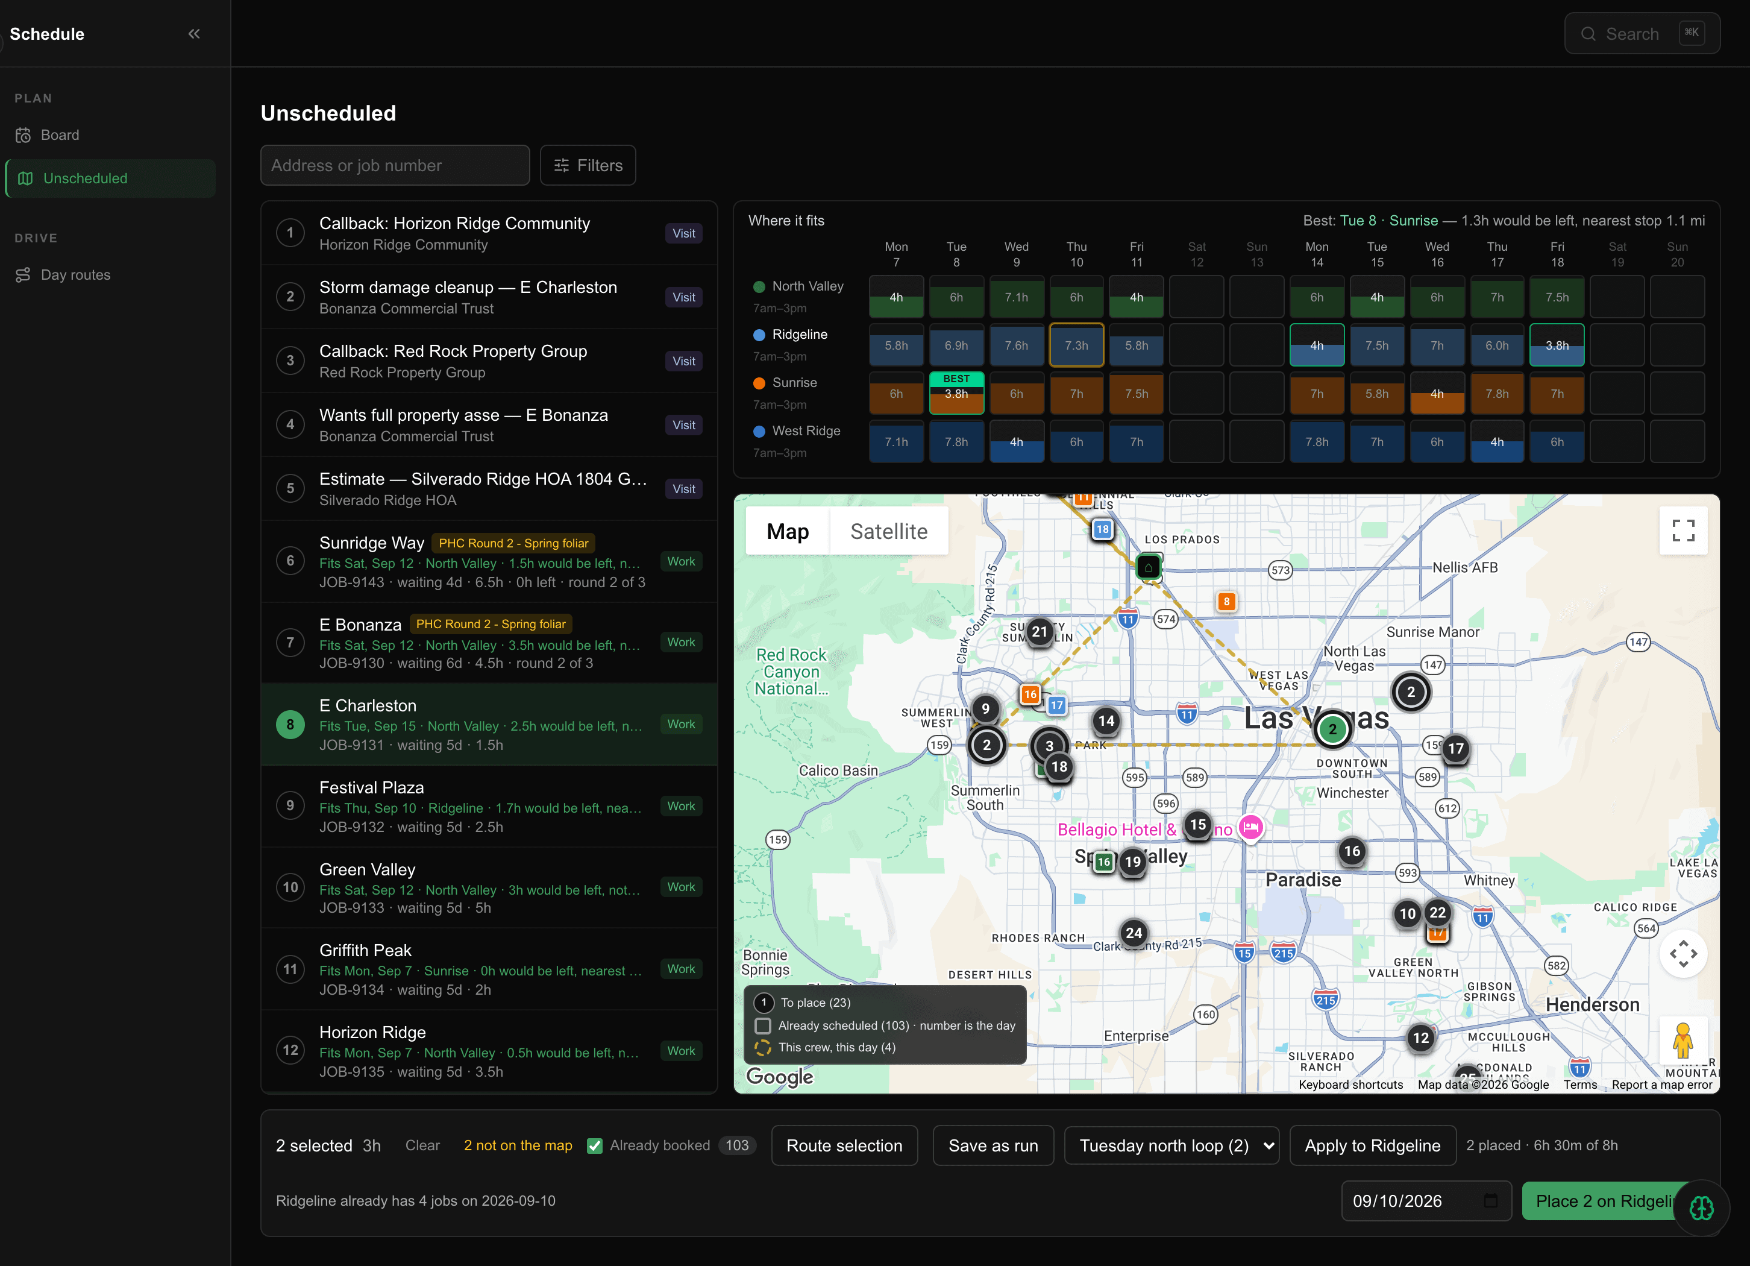Click the blue square marker 18 on the map
Viewport: 1750px width, 1266px height.
tap(1102, 529)
